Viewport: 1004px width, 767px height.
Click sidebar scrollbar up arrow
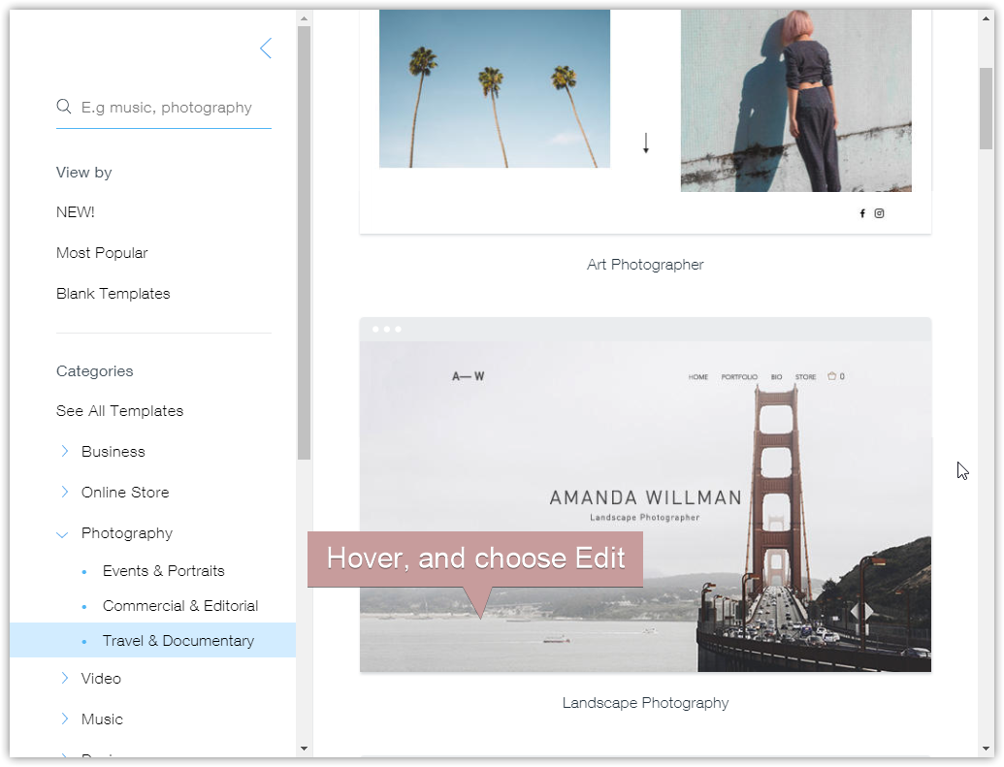305,18
